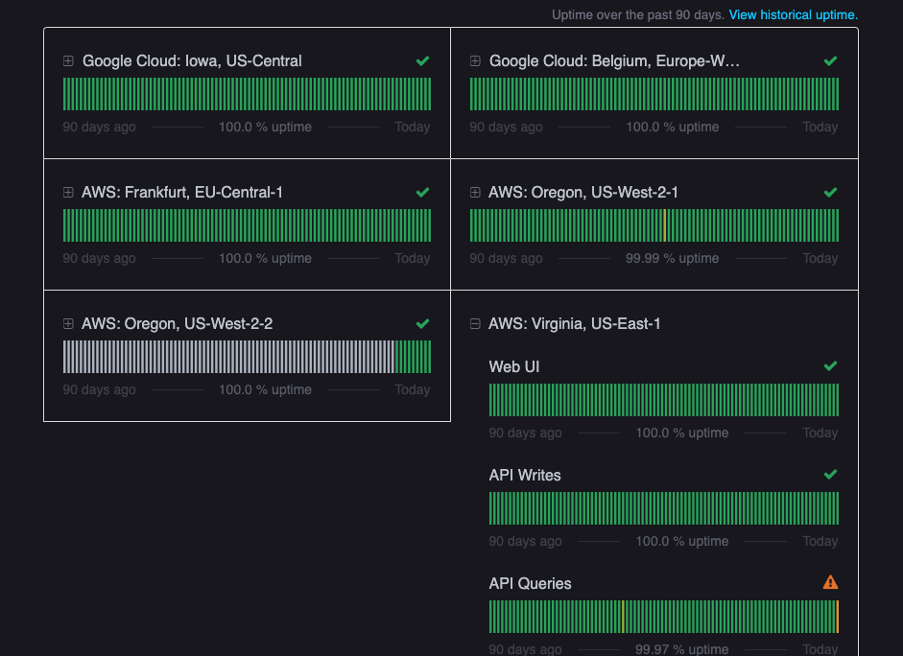The image size is (903, 656).
Task: Click 90 days ago label under Oregon US-West-2-1
Action: [x=506, y=258]
